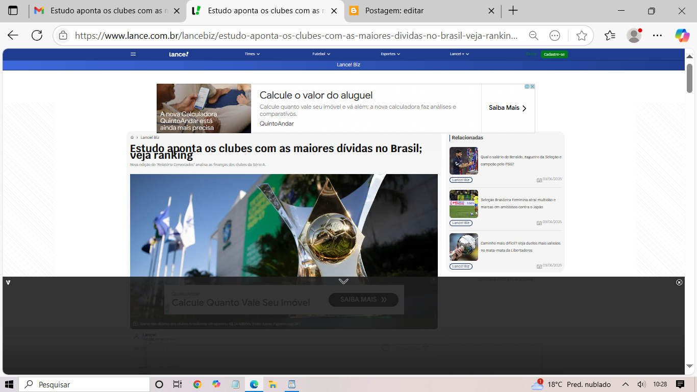Open the zoom magnifier in address bar

[533, 36]
